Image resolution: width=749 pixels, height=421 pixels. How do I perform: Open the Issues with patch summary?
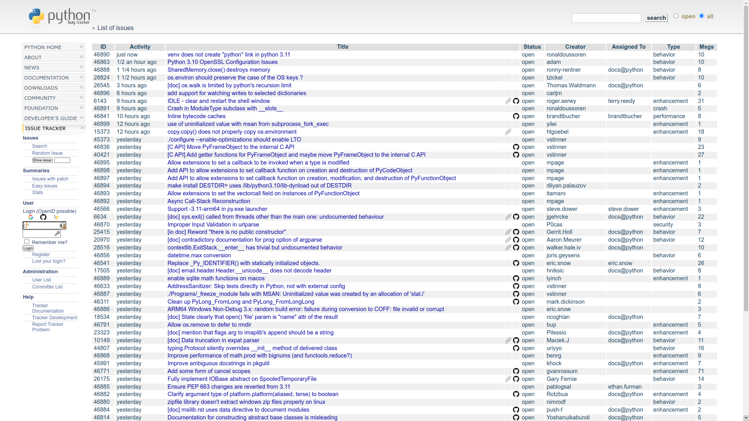[x=50, y=179]
